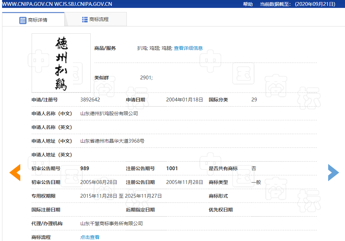
Task: Click the 申请日期 label
Action: [x=135, y=100]
